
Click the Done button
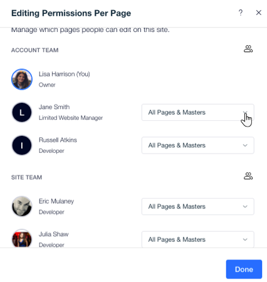(244, 269)
